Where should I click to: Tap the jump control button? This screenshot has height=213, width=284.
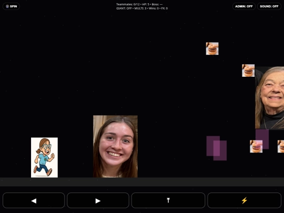coord(168,200)
